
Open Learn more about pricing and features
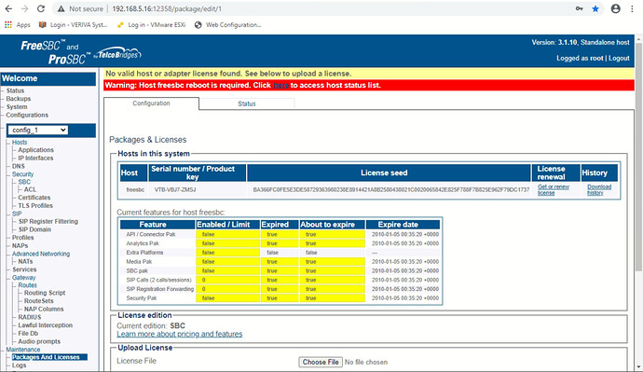click(x=180, y=334)
